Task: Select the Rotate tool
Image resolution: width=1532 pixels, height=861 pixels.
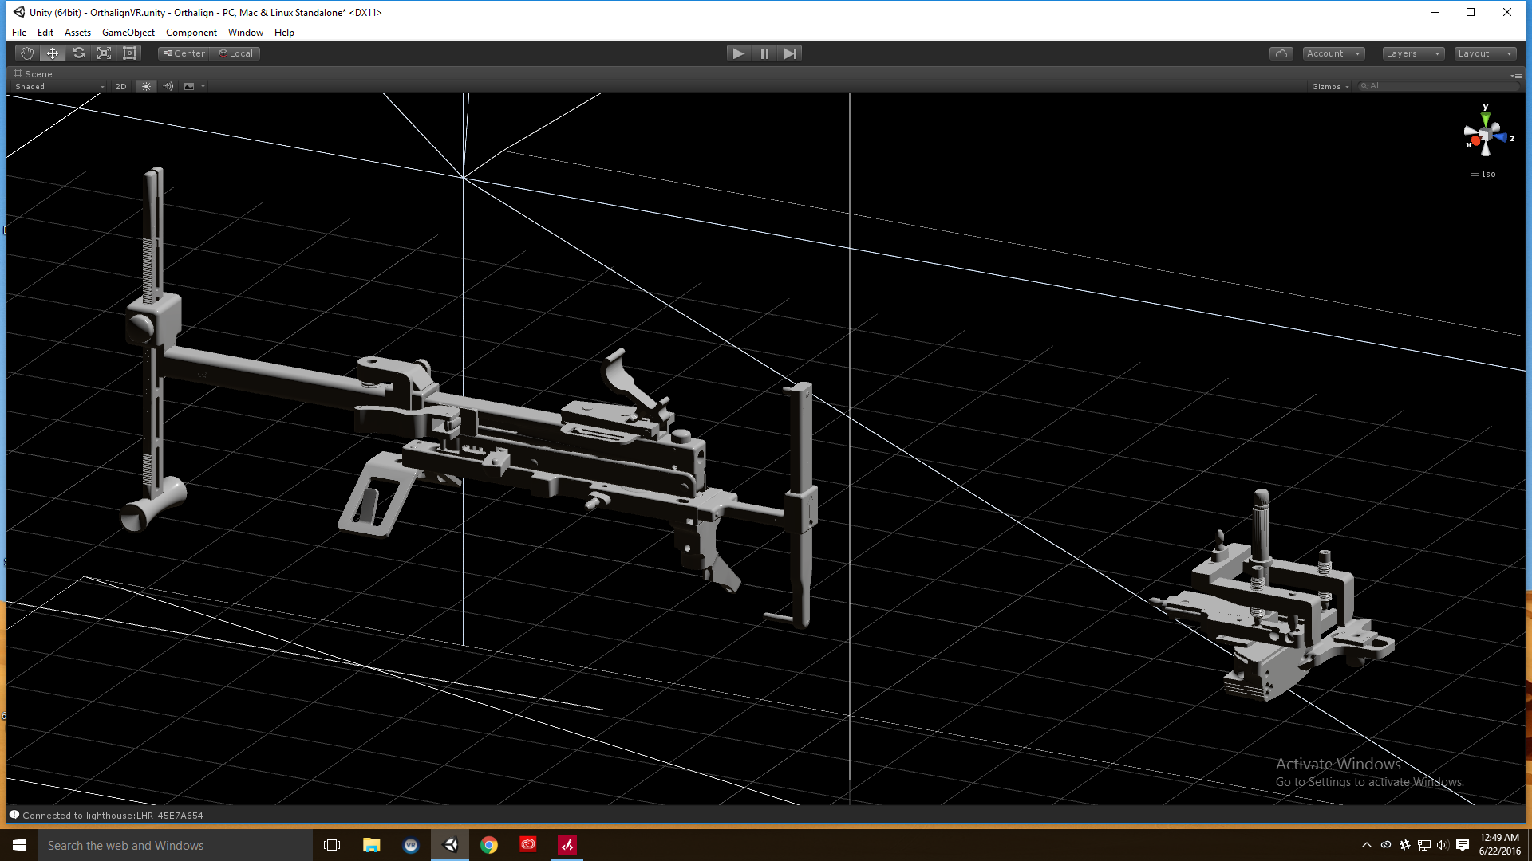Action: 78,53
